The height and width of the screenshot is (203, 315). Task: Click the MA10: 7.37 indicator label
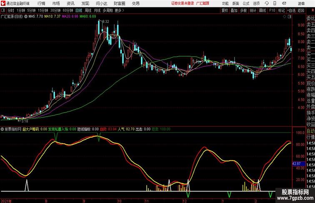pos(52,17)
